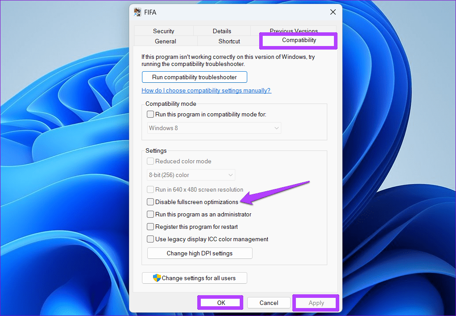Toggle the Reduced color mode checkbox

tap(150, 161)
